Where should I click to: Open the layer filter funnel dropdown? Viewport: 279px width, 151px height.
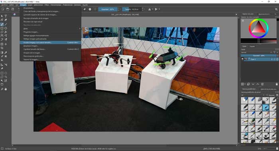pos(275,52)
